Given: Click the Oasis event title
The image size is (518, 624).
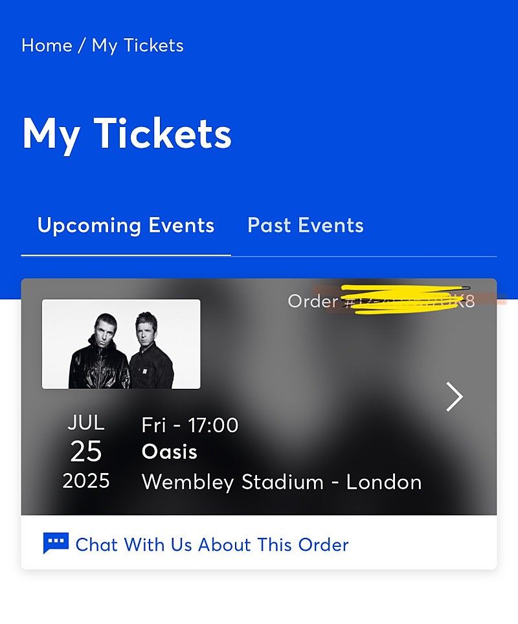Looking at the screenshot, I should [170, 452].
